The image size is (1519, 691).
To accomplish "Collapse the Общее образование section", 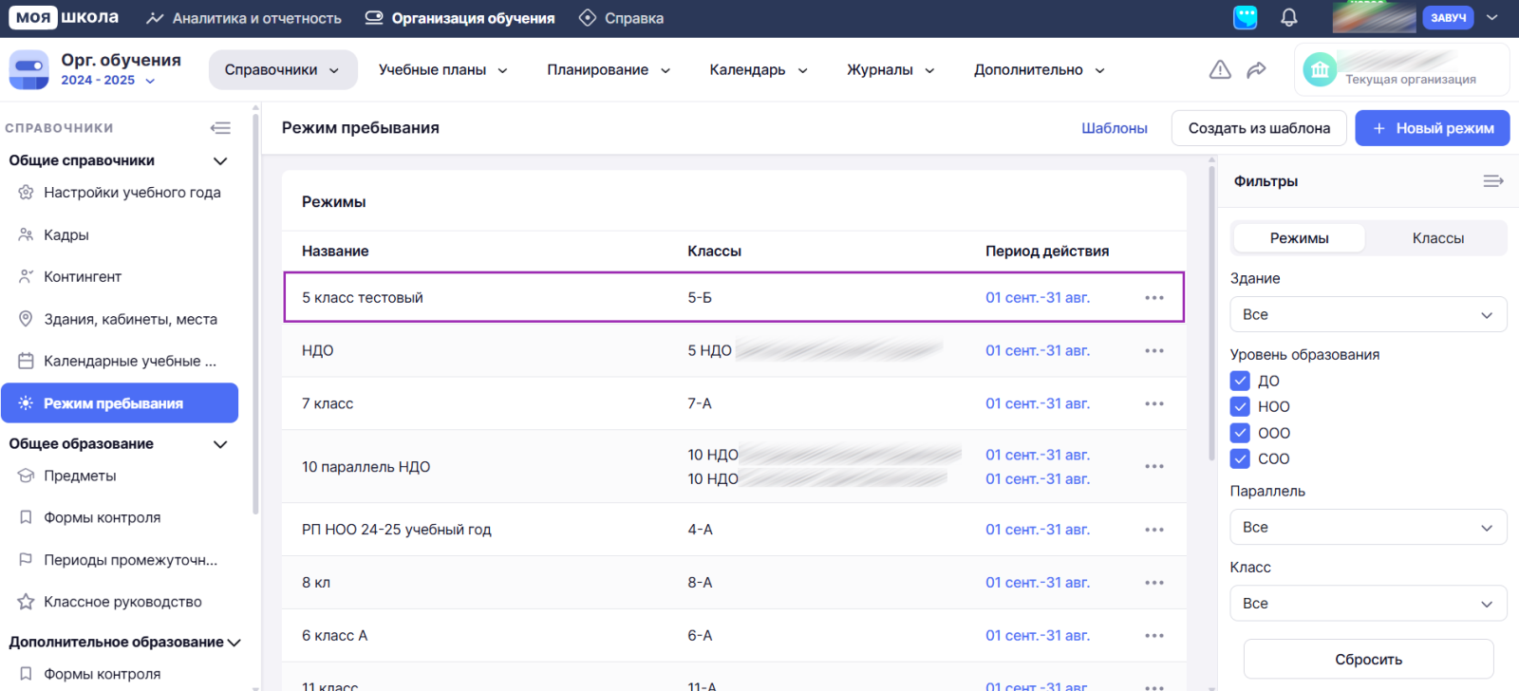I will click(x=220, y=443).
